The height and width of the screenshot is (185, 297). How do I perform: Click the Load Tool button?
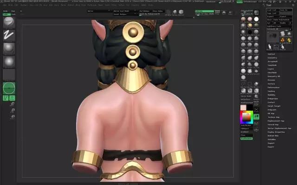pos(273,10)
